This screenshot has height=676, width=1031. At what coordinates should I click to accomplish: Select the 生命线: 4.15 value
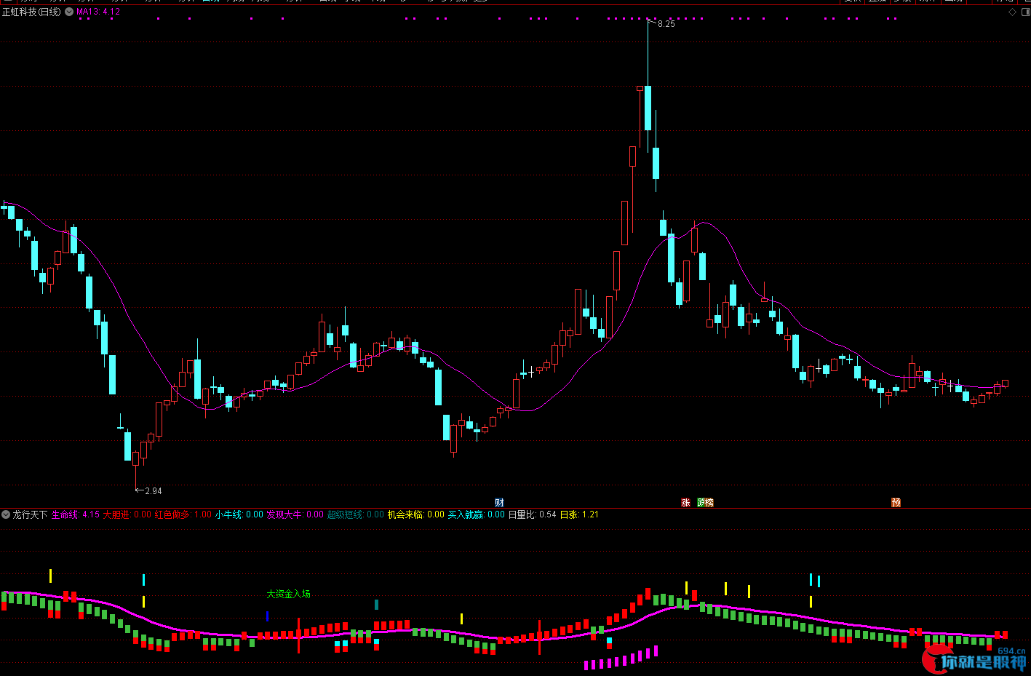[x=76, y=514]
